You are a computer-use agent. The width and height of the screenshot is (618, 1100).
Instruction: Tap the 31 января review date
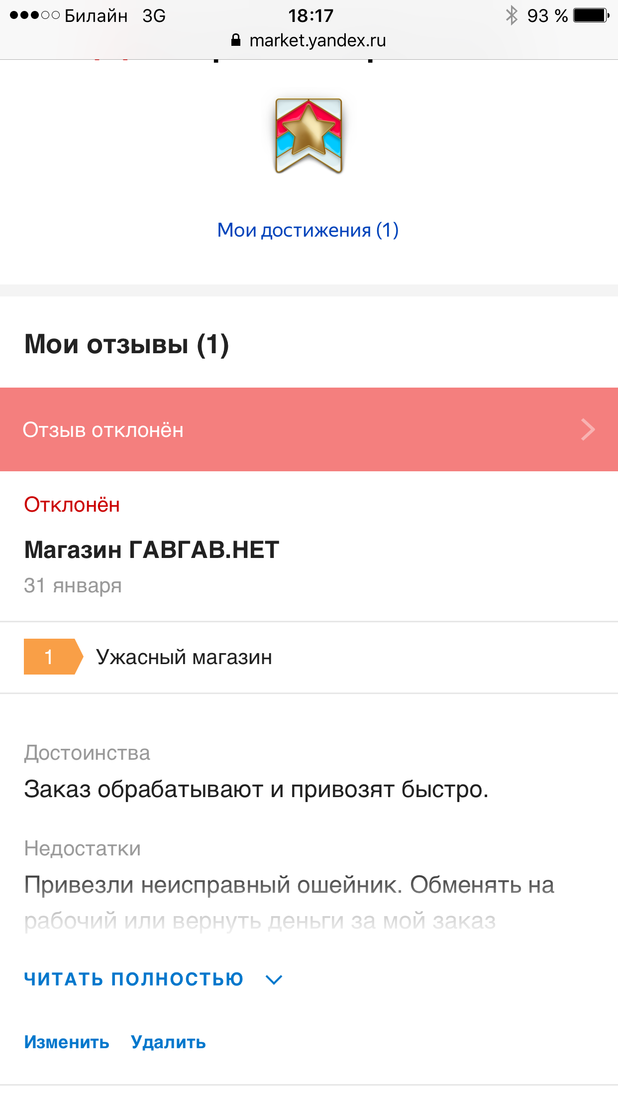click(x=73, y=585)
